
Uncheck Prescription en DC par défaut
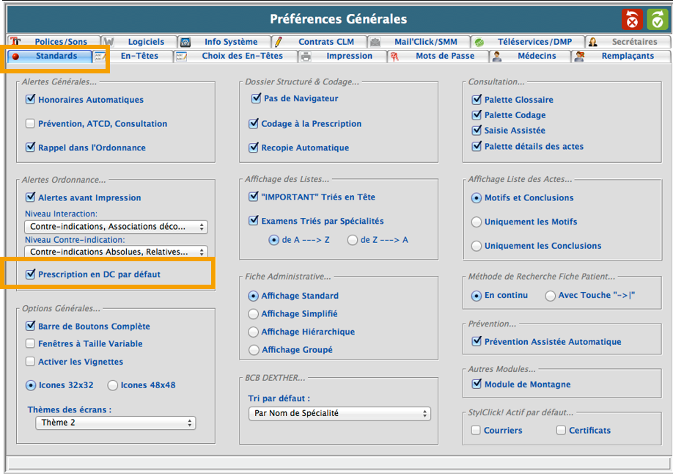[x=30, y=274]
